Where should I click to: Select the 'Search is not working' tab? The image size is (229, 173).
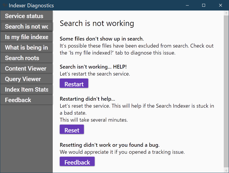26,27
